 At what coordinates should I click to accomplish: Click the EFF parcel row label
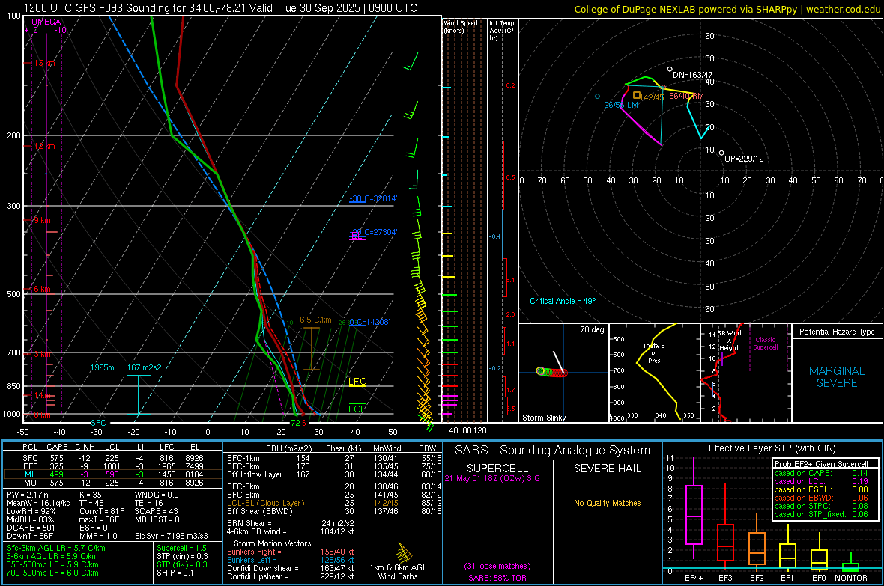[x=30, y=466]
